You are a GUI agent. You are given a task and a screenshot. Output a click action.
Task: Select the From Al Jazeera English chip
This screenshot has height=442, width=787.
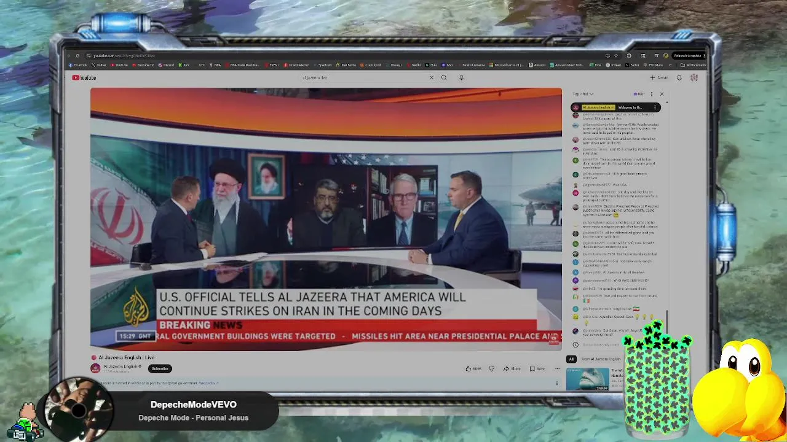601,359
